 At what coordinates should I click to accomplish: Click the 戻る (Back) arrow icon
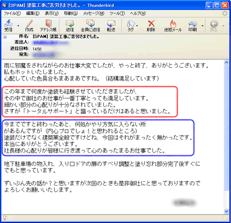[x=214, y=26]
